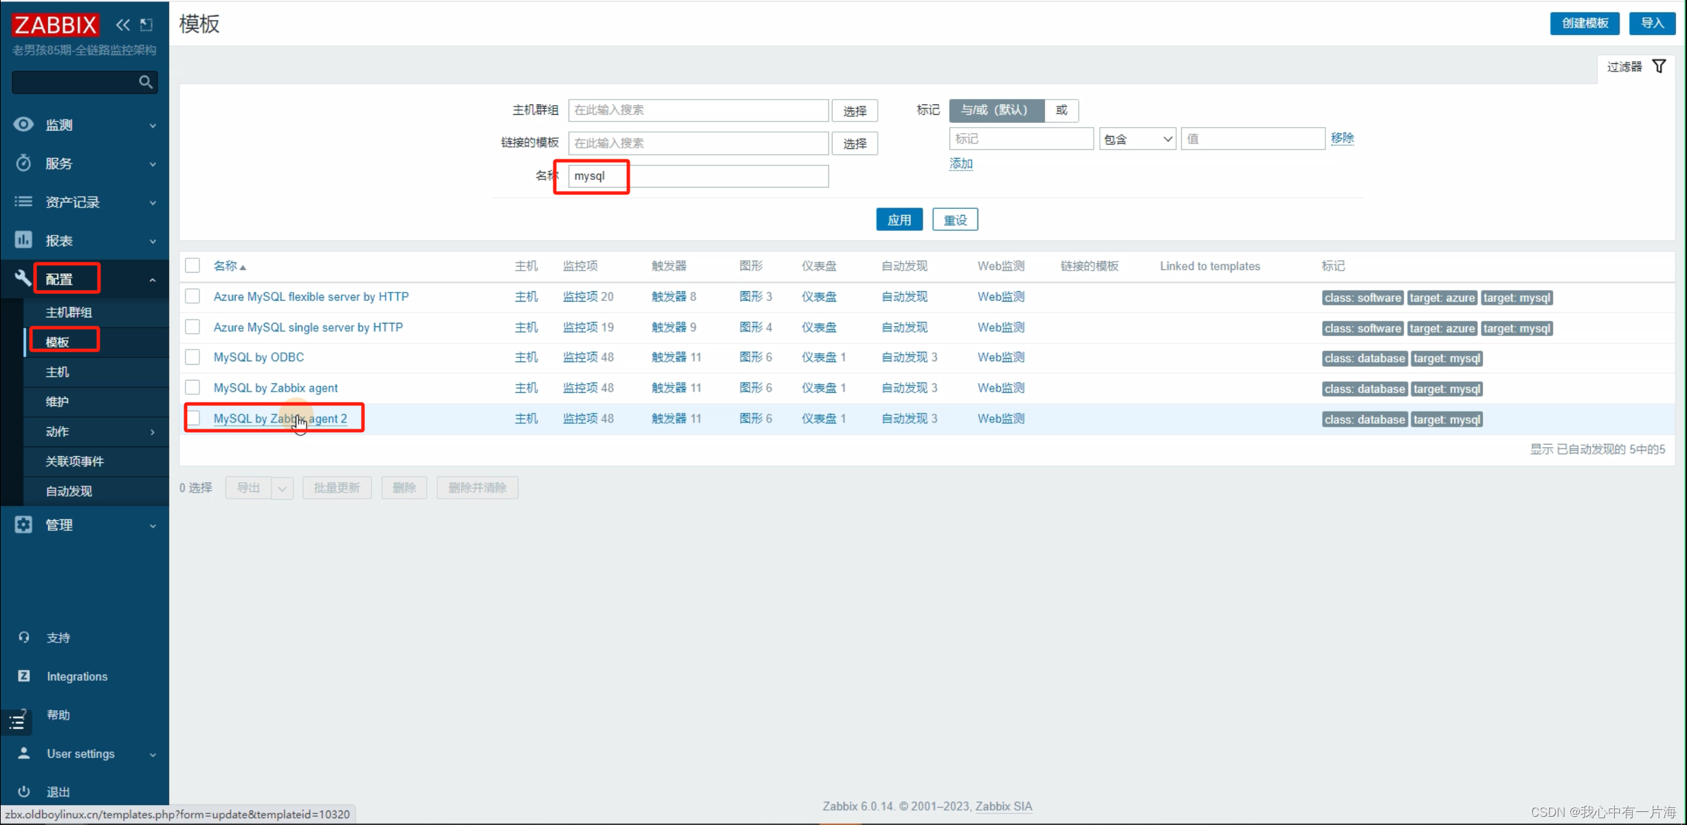Open 维护 in the sidebar
1687x825 pixels.
58,402
